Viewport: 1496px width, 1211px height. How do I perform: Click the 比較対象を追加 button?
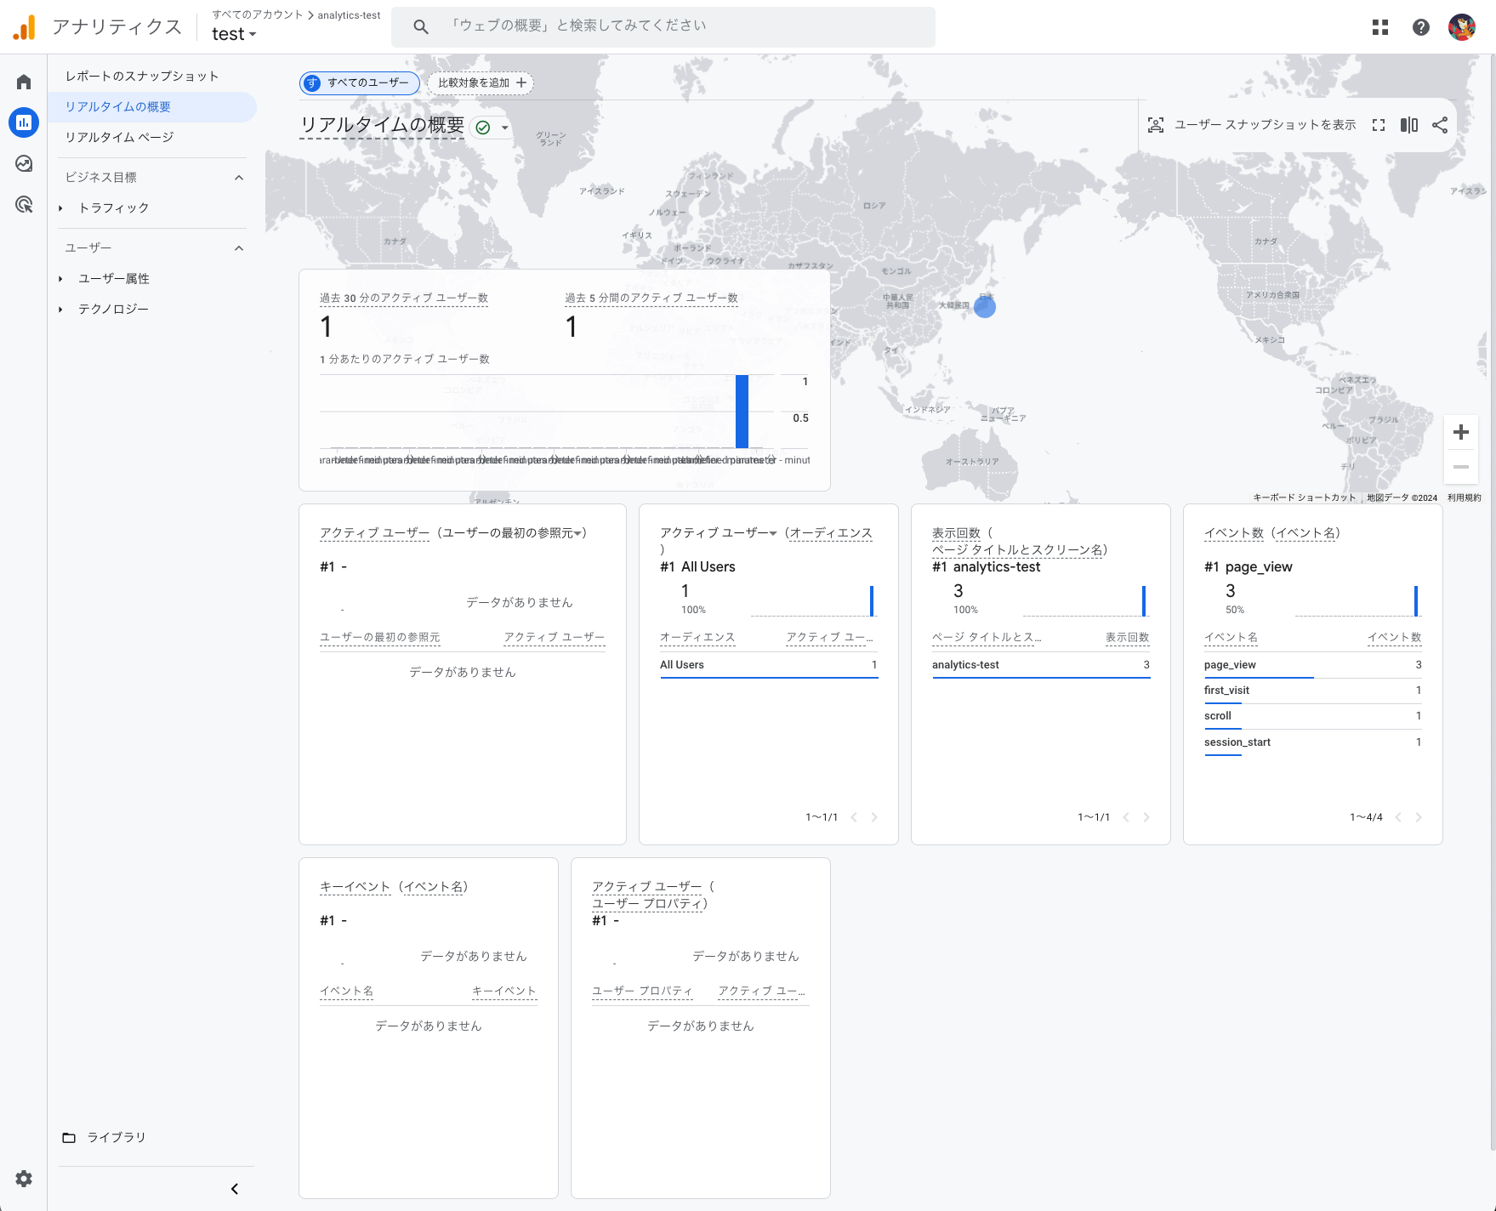pos(480,83)
